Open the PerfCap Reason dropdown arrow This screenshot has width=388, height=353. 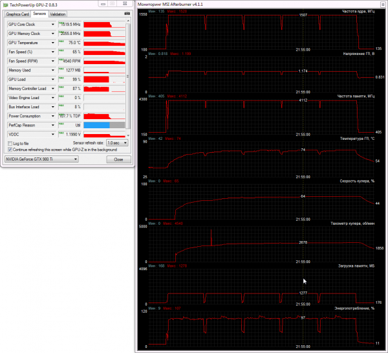pyautogui.click(x=53, y=125)
